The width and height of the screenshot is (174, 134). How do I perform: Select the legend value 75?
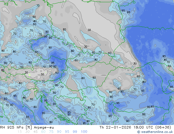[x=51, y=132]
